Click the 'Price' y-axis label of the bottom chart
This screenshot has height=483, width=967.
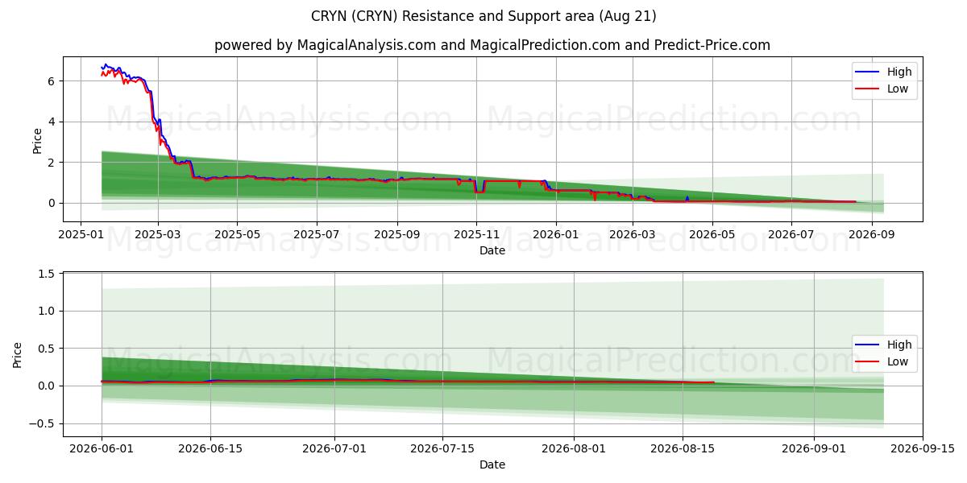[18, 354]
